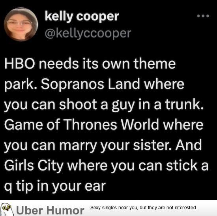
Task: Click the final 'q tip in your ear' line
Action: coord(55,186)
